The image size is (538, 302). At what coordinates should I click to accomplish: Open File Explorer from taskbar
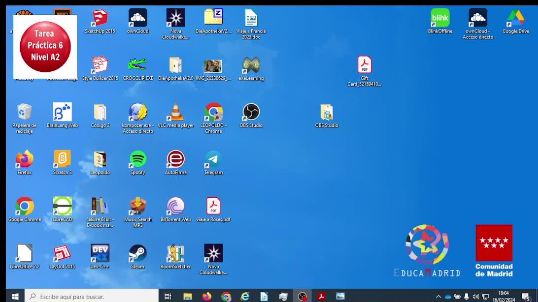187,297
